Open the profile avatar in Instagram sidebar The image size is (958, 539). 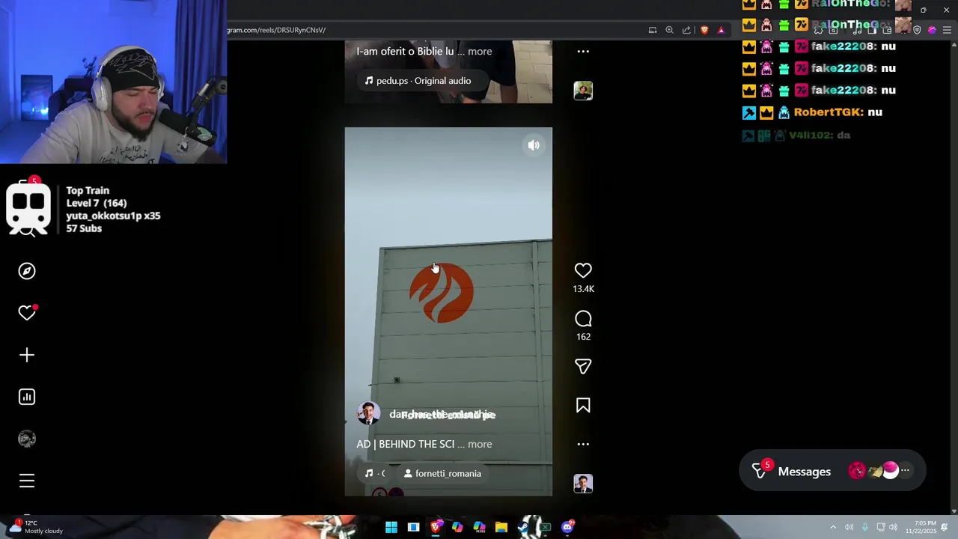[27, 439]
